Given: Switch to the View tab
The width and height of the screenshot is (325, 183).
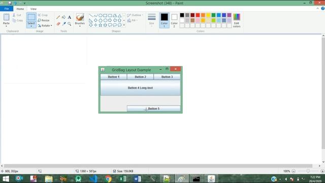Looking at the screenshot, I should click(x=34, y=9).
